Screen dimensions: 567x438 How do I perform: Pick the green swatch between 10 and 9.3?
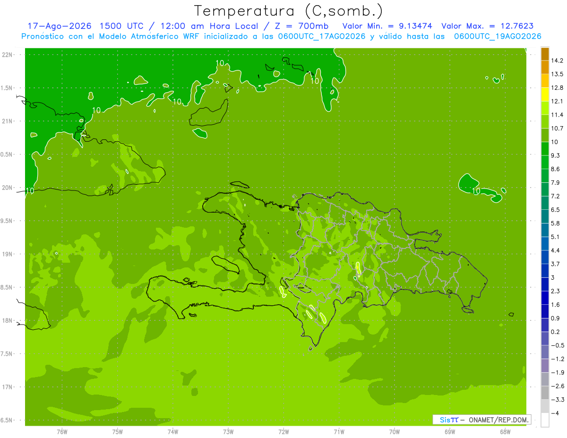(545, 149)
